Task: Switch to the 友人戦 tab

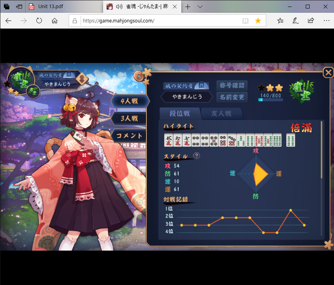Action: [222, 113]
